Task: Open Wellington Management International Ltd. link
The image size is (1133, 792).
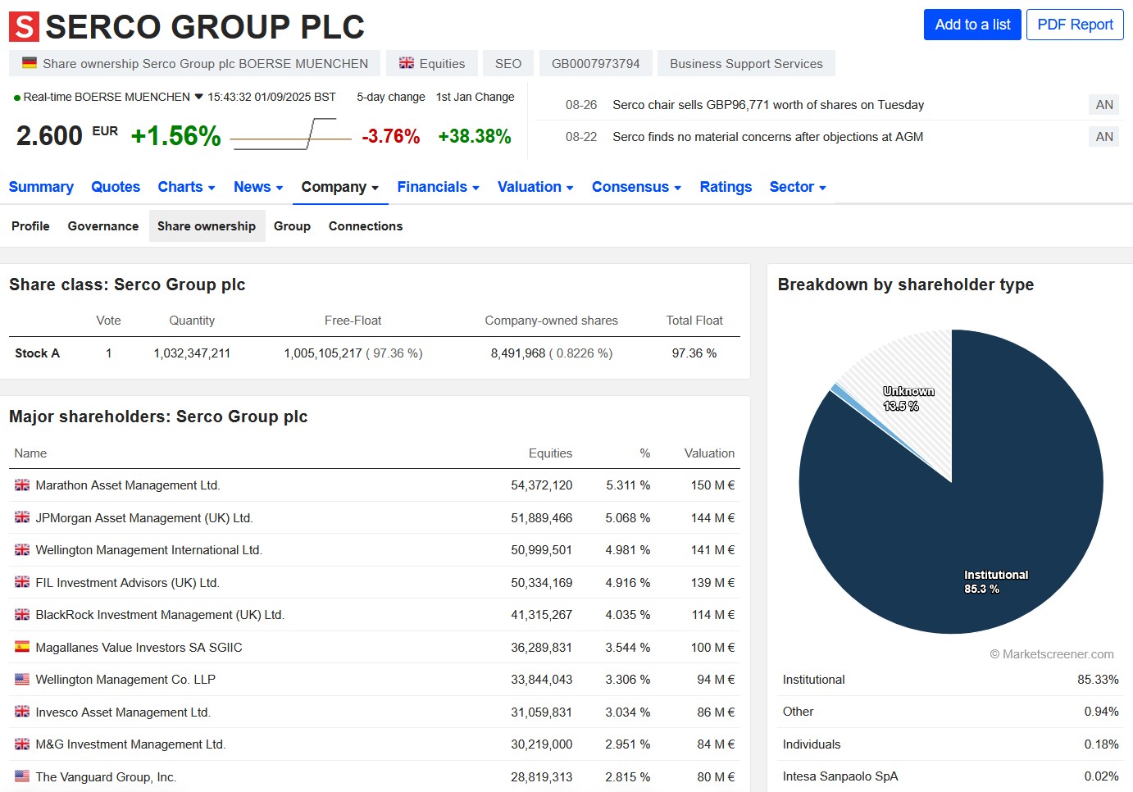Action: [149, 550]
